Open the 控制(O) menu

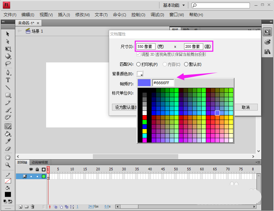138,15
